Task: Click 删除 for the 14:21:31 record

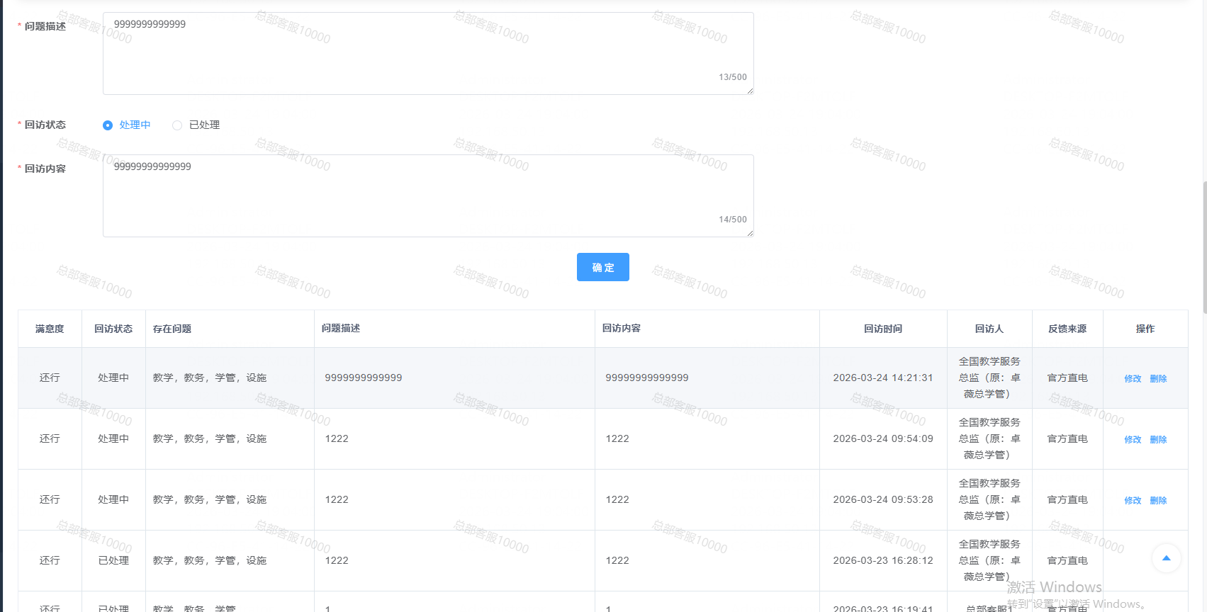Action: 1158,379
